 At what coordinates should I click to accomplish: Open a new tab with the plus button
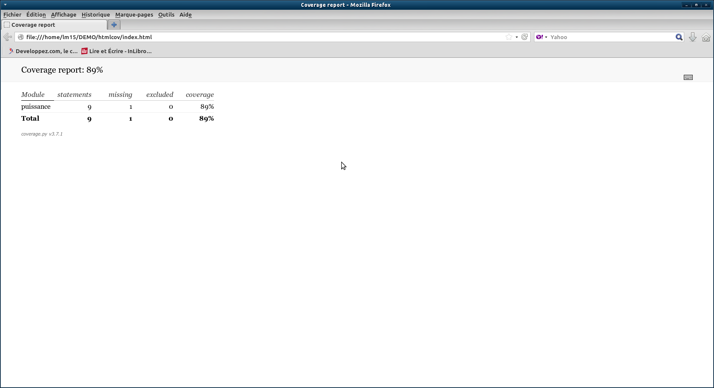point(114,25)
